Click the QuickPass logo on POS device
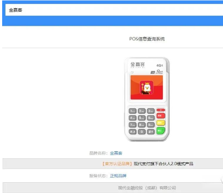 159,72
